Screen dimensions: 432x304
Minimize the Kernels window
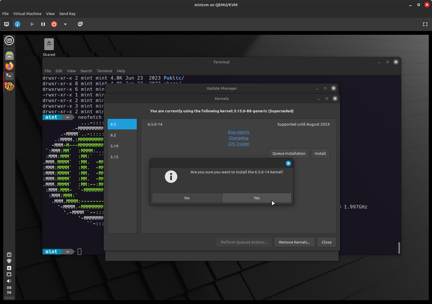[x=319, y=98]
